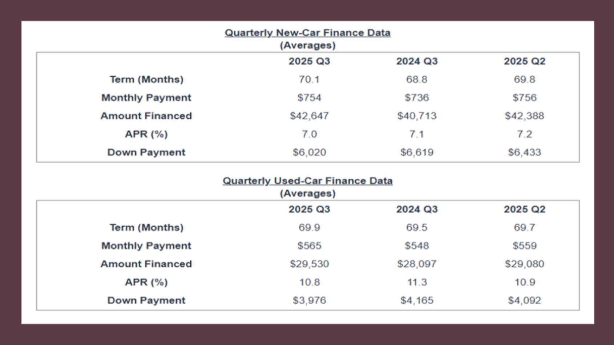
Task: Select the 2025 Q2 header in used-car table
Action: [x=524, y=210]
